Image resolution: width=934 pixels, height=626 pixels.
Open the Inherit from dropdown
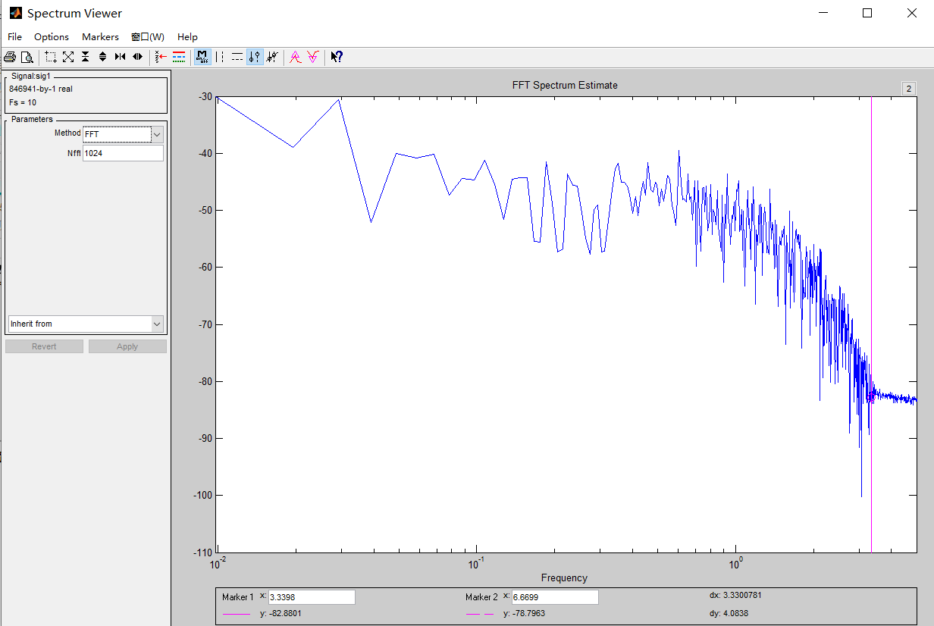point(86,324)
